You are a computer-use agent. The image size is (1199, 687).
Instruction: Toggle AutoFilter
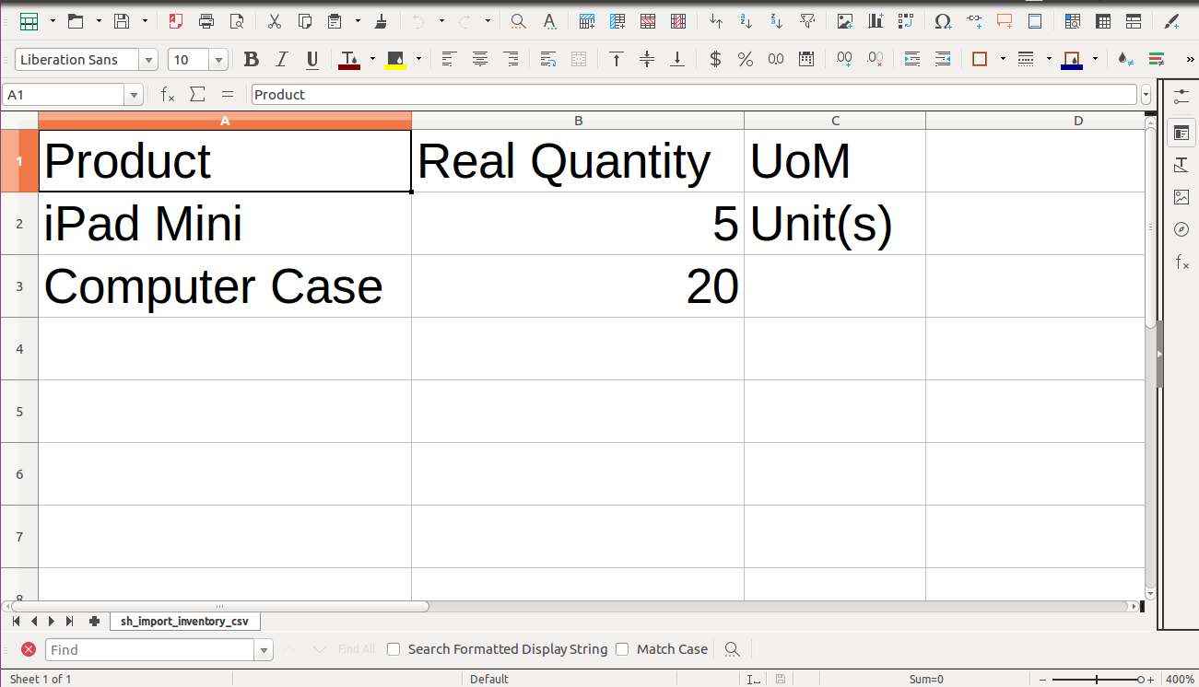pyautogui.click(x=807, y=21)
